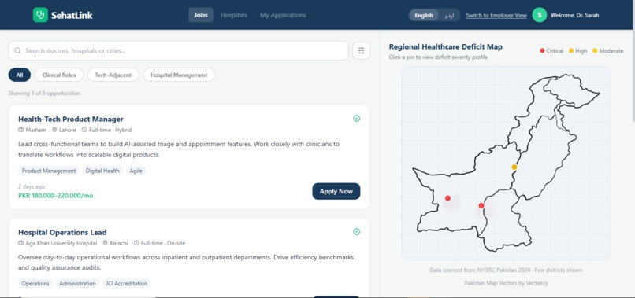Click Switch to Employer View link
The image size is (635, 298).
[496, 16]
